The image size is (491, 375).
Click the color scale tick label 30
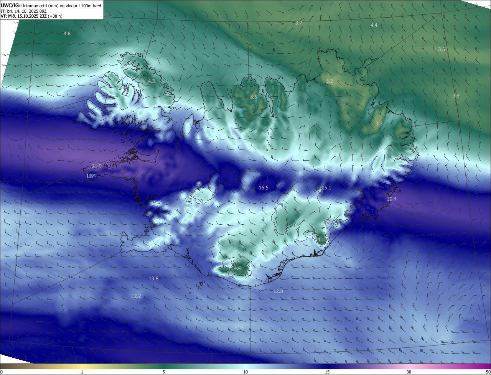(409, 372)
